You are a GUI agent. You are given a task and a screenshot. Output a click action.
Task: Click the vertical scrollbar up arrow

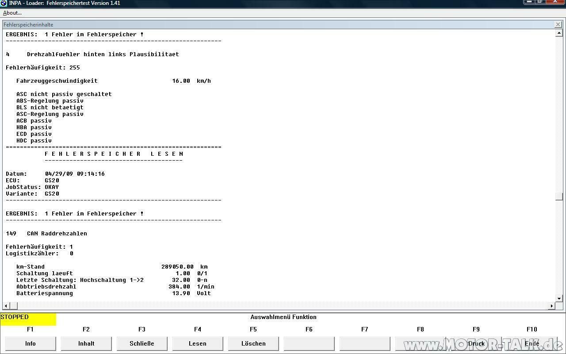tap(559, 33)
